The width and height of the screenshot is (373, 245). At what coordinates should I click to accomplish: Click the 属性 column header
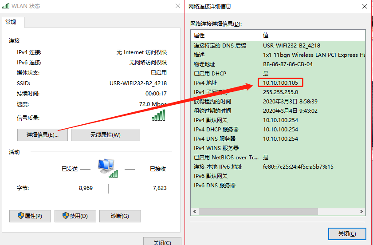click(225, 35)
